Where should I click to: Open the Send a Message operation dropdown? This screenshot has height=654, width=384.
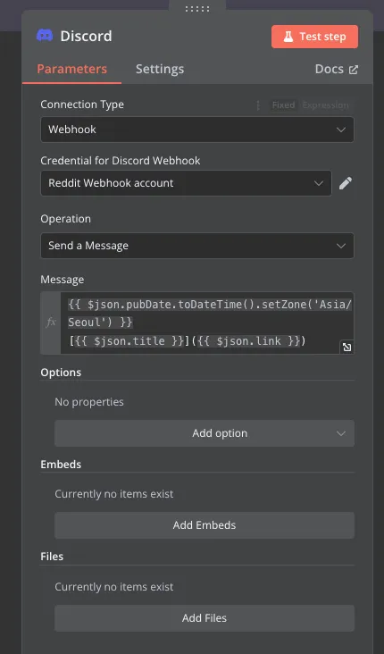[197, 246]
